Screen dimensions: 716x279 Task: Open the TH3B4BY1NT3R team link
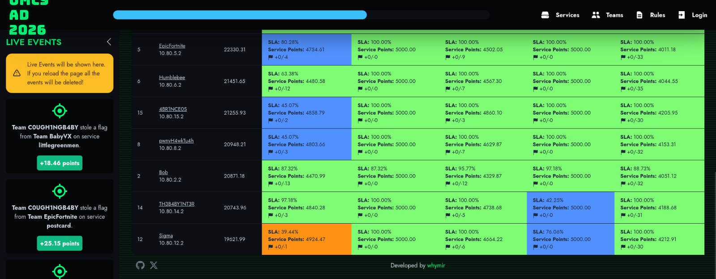(x=177, y=204)
